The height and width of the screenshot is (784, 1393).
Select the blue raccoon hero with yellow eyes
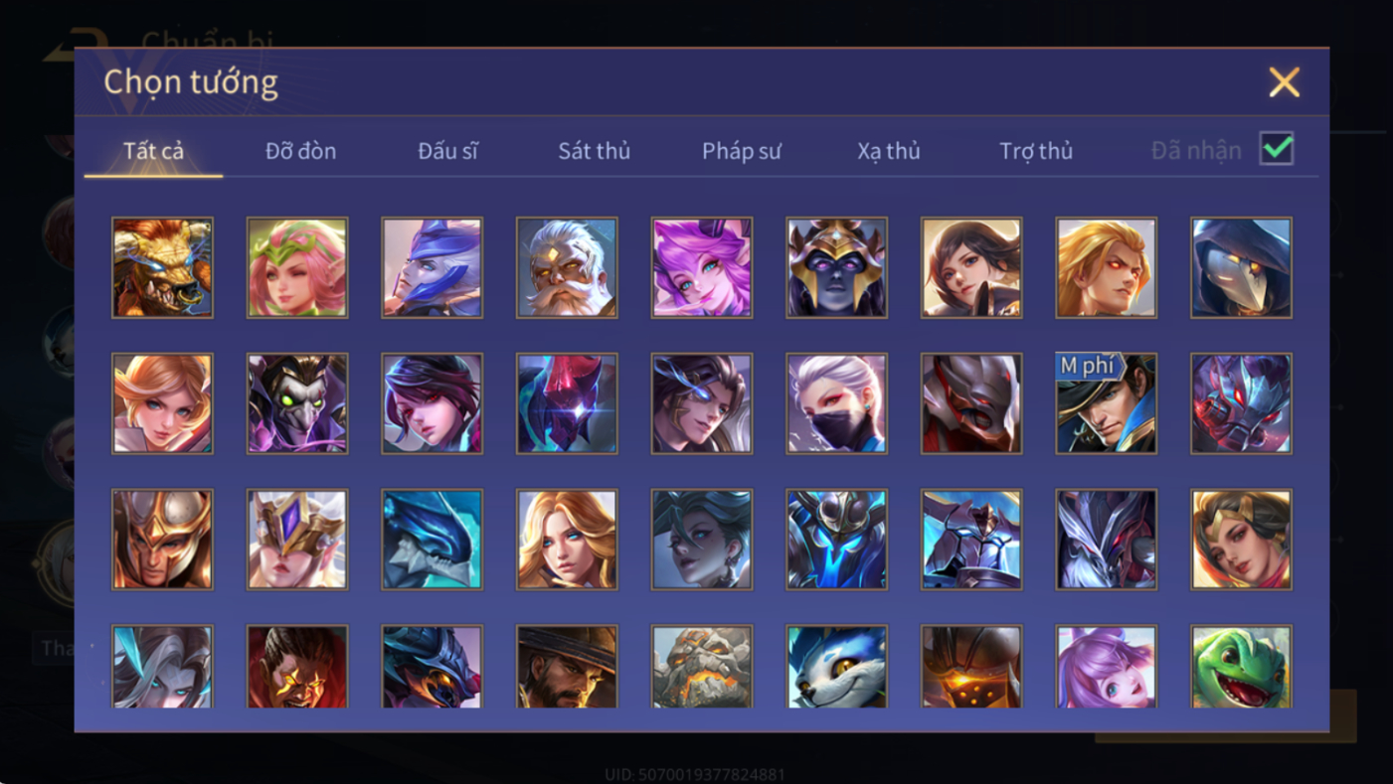click(836, 667)
